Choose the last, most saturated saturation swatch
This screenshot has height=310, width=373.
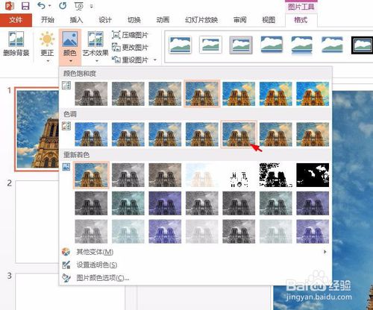tap(313, 94)
